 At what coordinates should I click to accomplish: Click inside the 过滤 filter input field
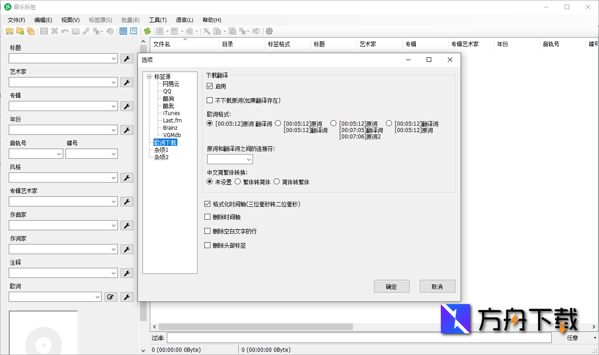click(321, 338)
